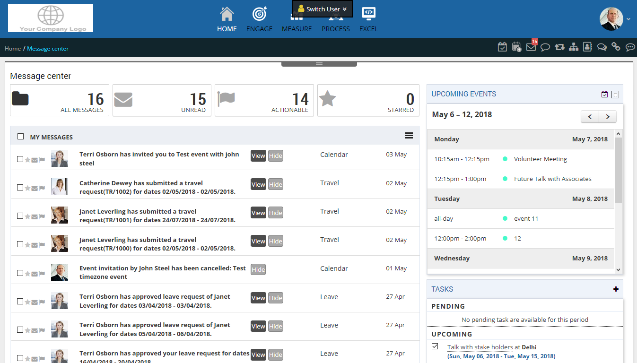
Task: Click the Upcoming Events scrollbar thumb
Action: [x=619, y=171]
